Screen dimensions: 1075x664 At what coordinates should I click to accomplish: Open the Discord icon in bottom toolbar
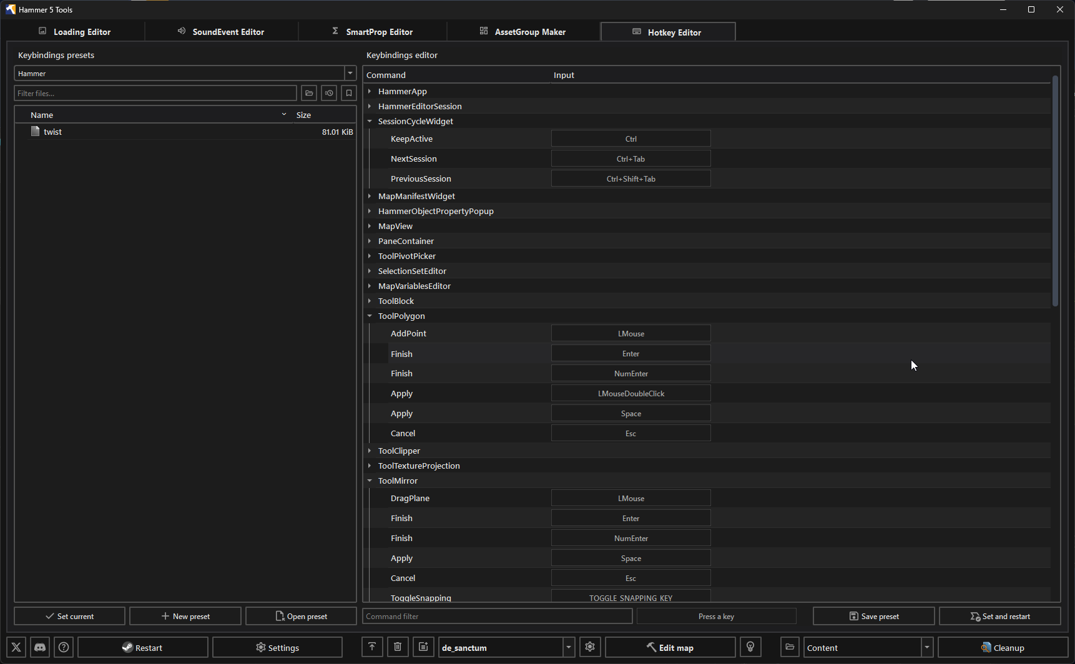click(x=39, y=647)
